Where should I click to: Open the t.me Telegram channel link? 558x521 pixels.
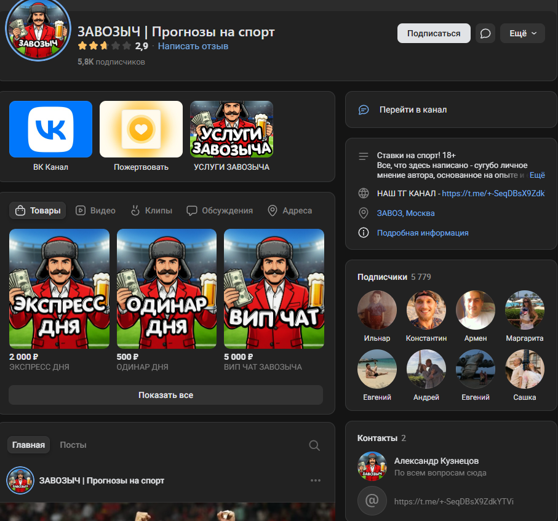[x=493, y=193]
